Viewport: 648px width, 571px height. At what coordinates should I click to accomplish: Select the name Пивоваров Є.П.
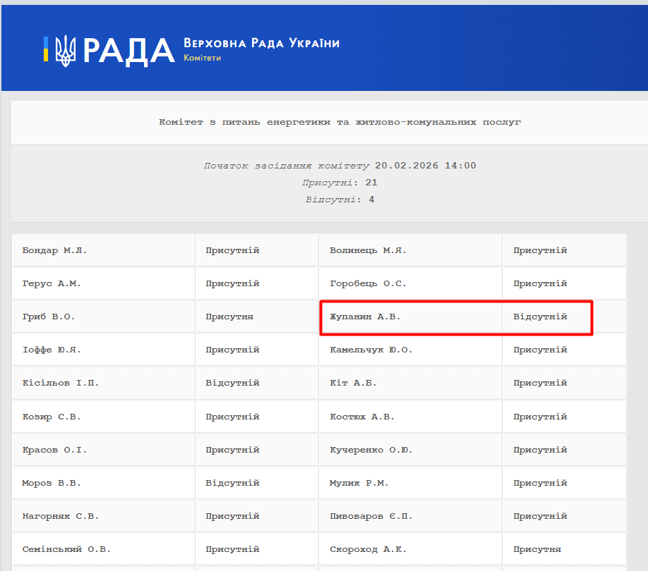tap(371, 516)
